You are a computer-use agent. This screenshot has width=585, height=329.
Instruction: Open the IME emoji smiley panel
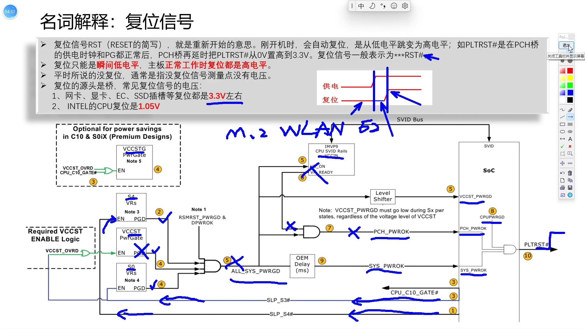[394, 6]
